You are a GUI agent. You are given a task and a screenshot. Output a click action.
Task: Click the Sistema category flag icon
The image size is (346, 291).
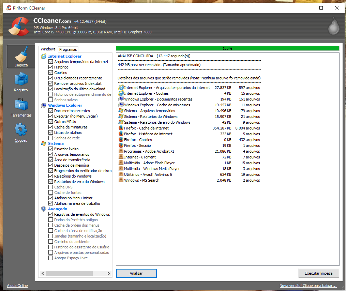coord(44,143)
